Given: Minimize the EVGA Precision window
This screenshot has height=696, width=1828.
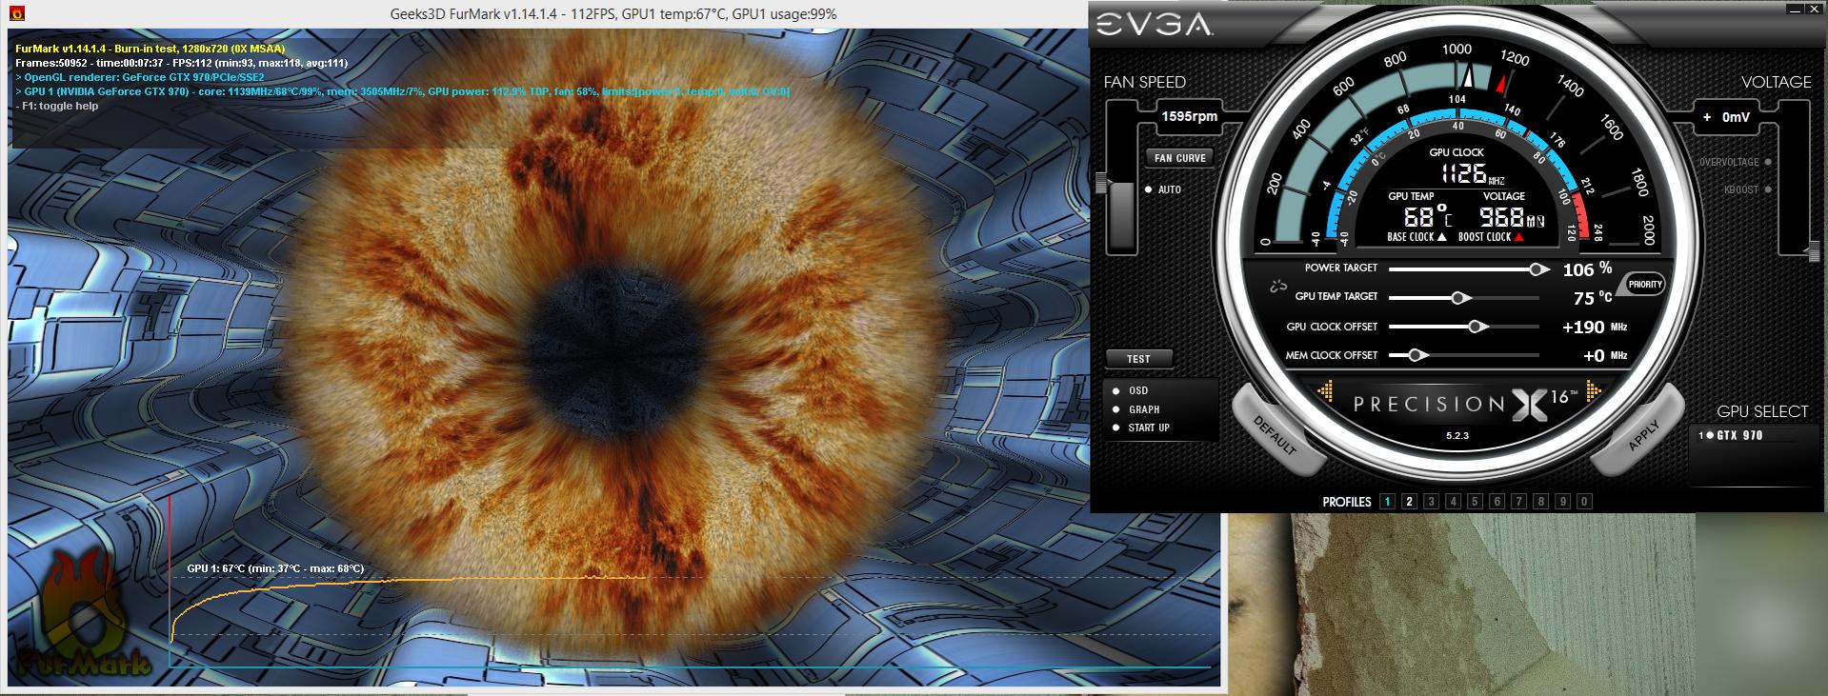Looking at the screenshot, I should [1794, 10].
